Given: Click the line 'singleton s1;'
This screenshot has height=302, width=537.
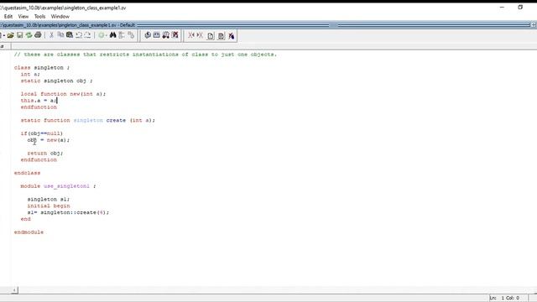Looking at the screenshot, I should point(49,200).
